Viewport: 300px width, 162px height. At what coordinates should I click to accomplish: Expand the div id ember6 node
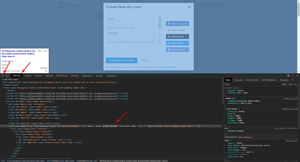point(9,110)
